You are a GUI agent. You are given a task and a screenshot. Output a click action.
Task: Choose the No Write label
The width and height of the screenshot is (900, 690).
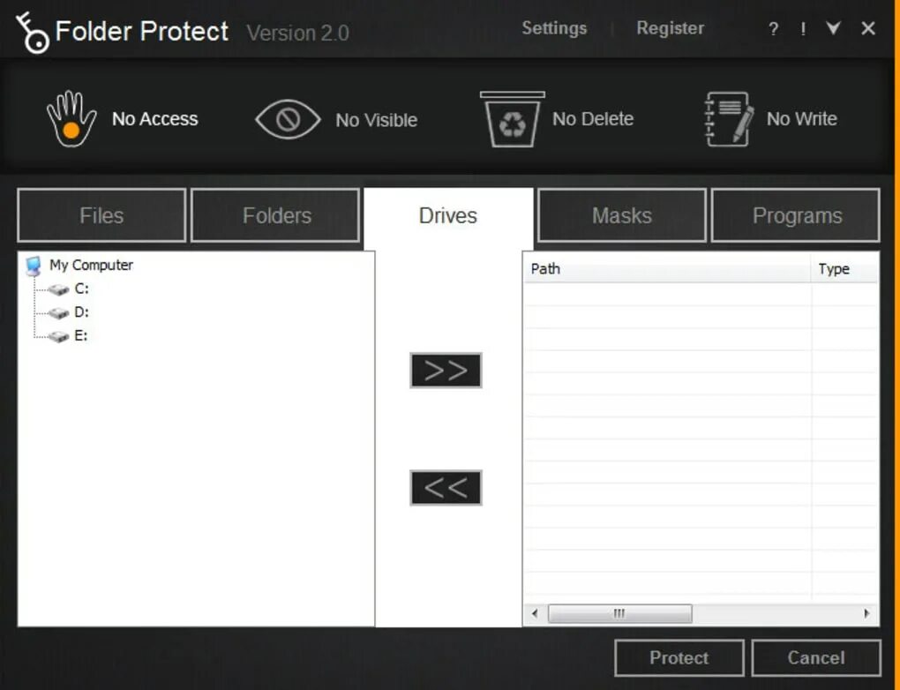coord(802,119)
